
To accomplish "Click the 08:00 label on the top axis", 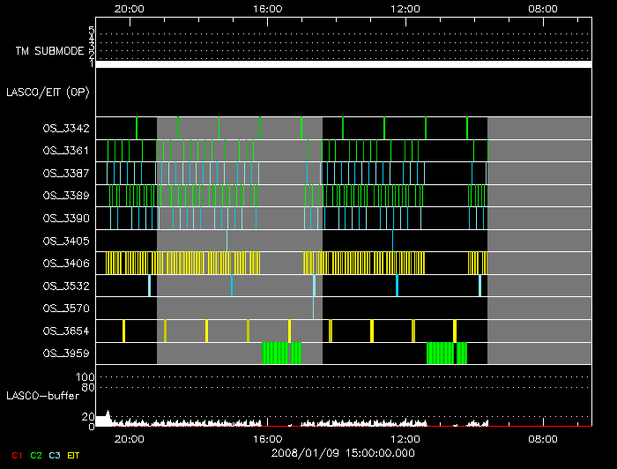I will 543,9.
